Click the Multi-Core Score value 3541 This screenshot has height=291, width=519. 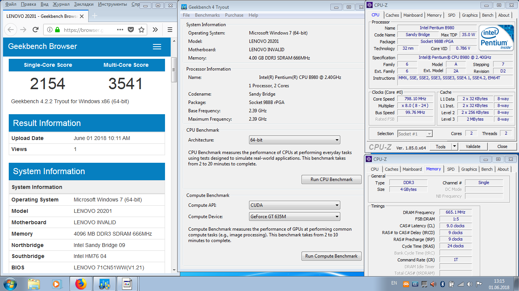[x=125, y=83]
